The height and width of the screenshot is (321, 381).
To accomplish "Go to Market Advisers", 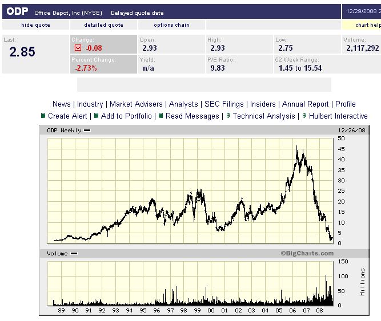I will pyautogui.click(x=136, y=104).
